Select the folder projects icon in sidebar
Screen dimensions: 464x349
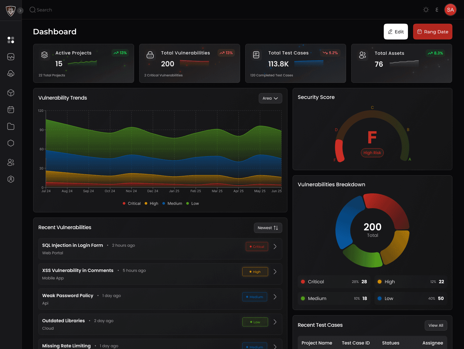click(x=11, y=126)
